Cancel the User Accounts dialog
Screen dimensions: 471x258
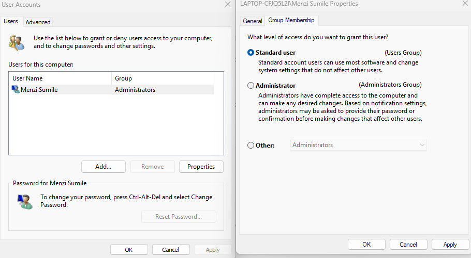click(171, 250)
